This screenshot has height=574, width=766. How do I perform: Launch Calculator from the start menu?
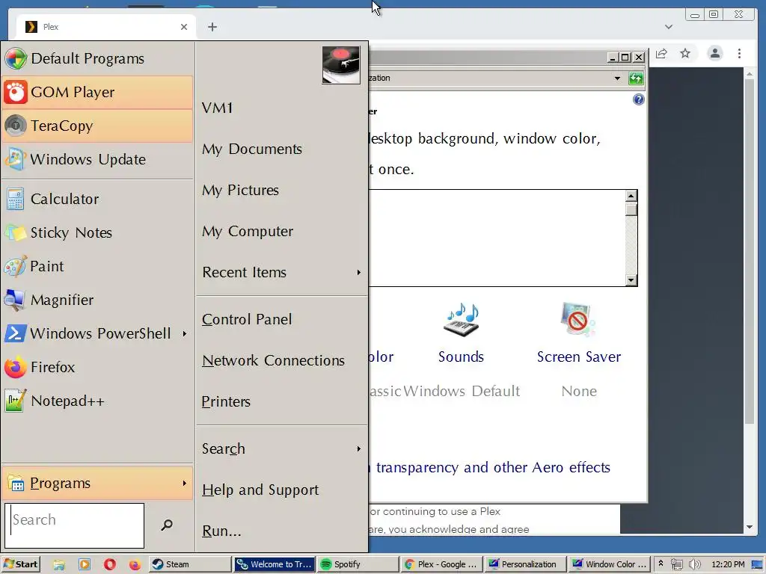(98, 199)
